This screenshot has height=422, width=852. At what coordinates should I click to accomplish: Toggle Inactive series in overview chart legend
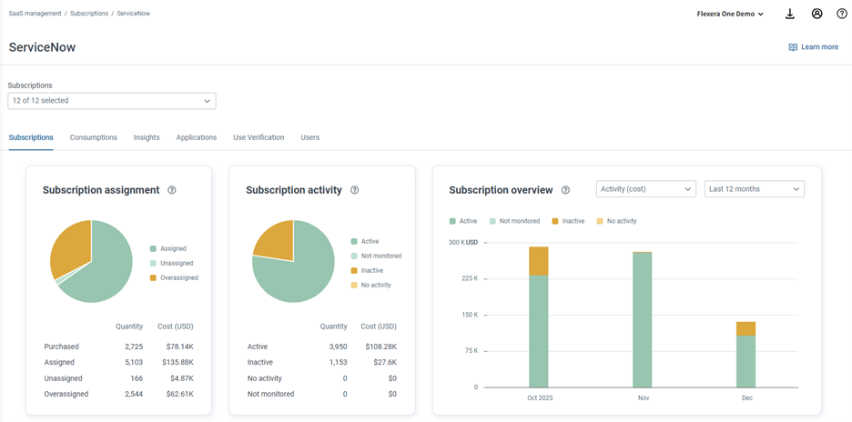[x=568, y=221]
